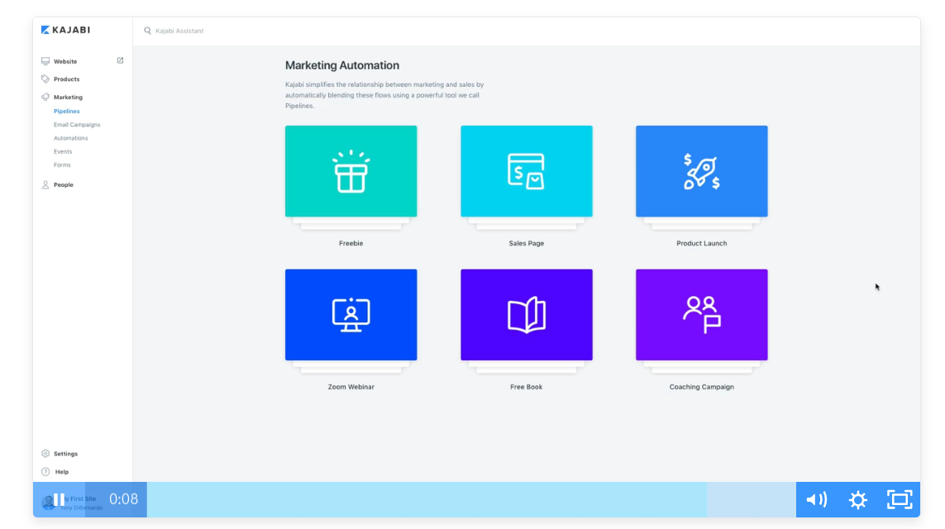Go to Email Campaigns submenu
The image size is (945, 529).
pos(77,125)
